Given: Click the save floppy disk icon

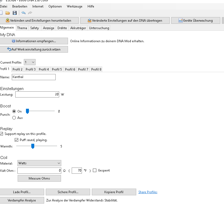Looking at the screenshot, I should click(x=15, y=13).
